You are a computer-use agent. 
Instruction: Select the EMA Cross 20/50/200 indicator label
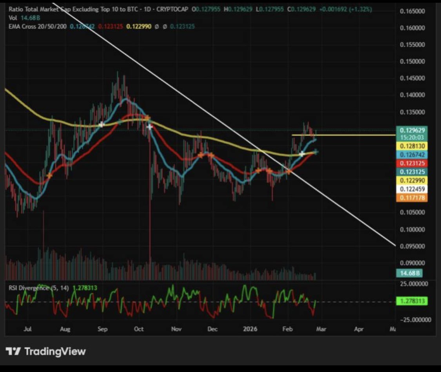[x=38, y=26]
